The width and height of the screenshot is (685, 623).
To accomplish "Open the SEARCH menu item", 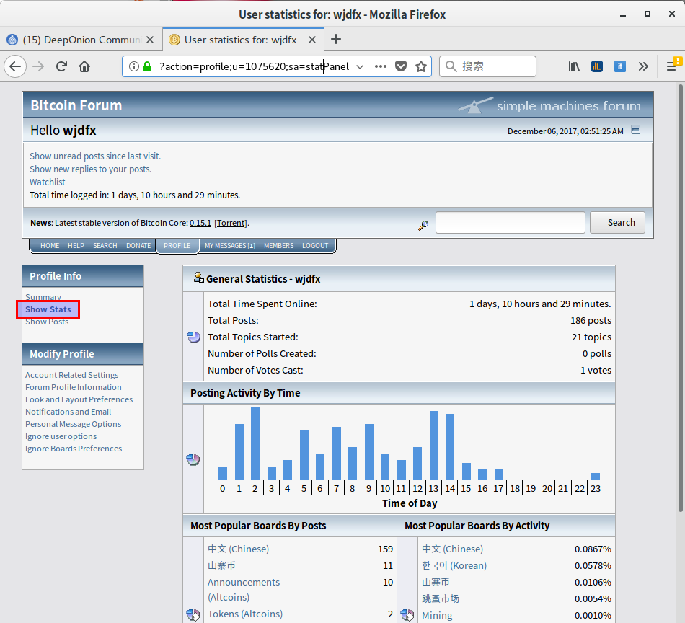I will click(x=105, y=246).
